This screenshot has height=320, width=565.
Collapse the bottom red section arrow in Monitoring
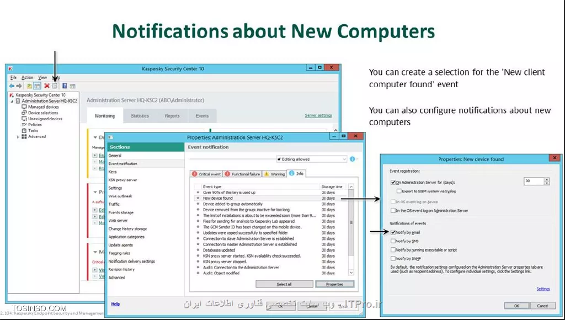pyautogui.click(x=95, y=252)
